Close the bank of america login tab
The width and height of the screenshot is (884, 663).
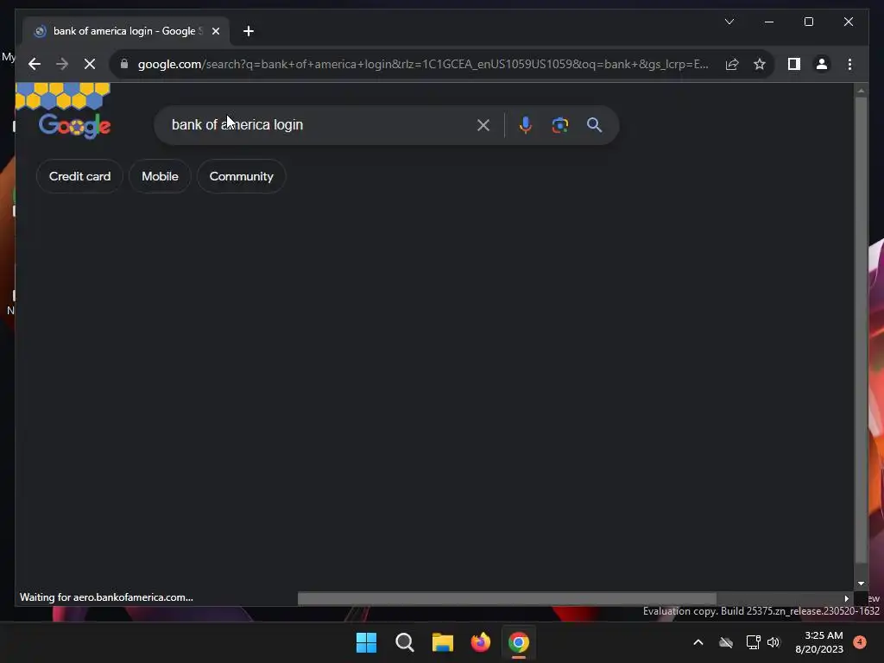point(215,31)
